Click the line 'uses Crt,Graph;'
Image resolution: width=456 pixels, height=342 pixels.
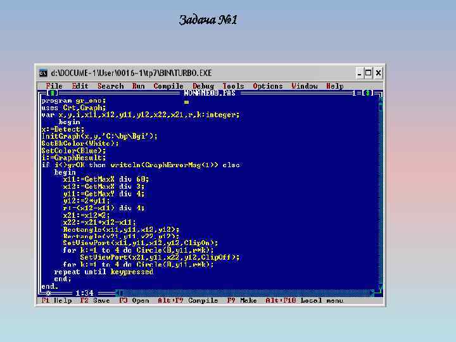click(73, 108)
